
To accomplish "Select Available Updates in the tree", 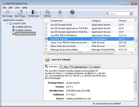I will coord(23,30).
